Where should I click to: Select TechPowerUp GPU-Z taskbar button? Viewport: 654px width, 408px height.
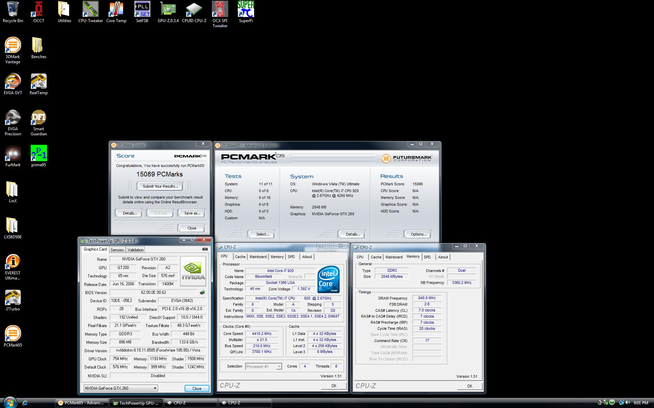136,403
